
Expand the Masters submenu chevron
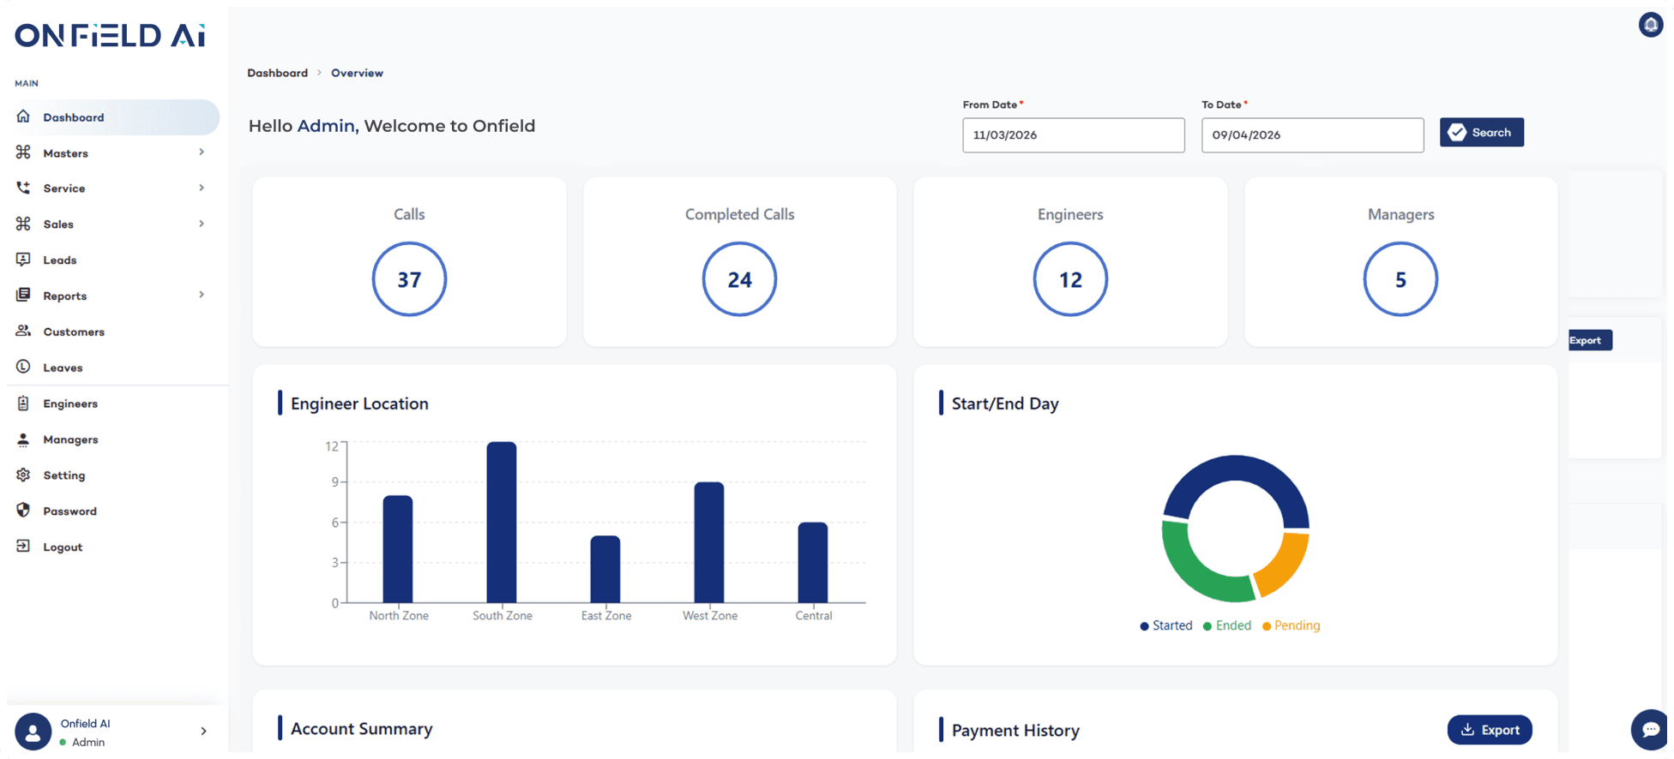point(202,152)
